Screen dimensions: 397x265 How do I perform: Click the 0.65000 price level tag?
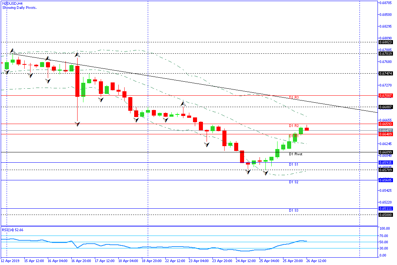(385, 215)
